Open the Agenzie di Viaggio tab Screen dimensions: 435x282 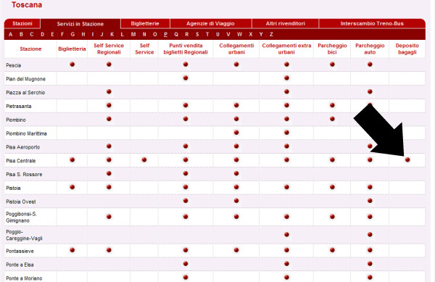(210, 24)
